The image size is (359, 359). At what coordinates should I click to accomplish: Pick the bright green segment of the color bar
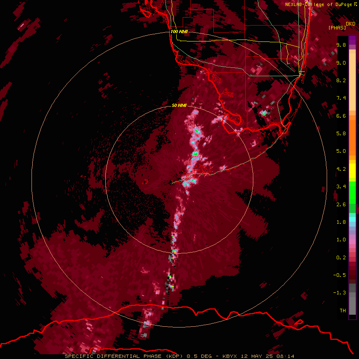[x=352, y=192]
